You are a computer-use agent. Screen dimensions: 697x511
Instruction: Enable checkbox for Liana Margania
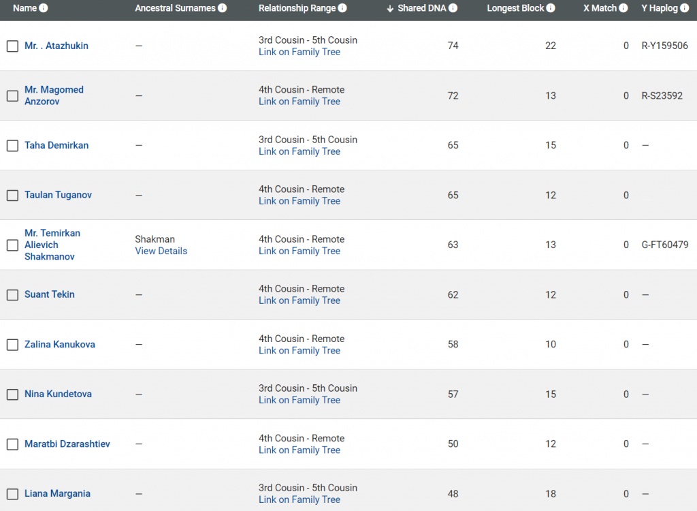(12, 494)
